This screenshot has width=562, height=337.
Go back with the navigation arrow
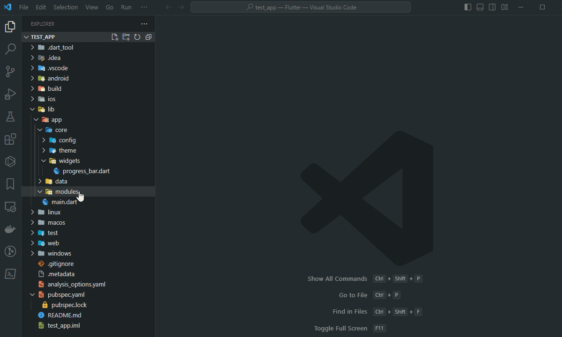(x=169, y=7)
